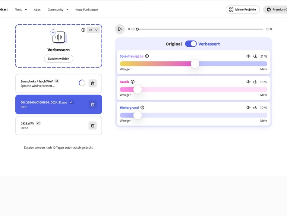Screen dimensions: 287x216
Task: Open Neue Funktionen page
Action: click(87, 10)
